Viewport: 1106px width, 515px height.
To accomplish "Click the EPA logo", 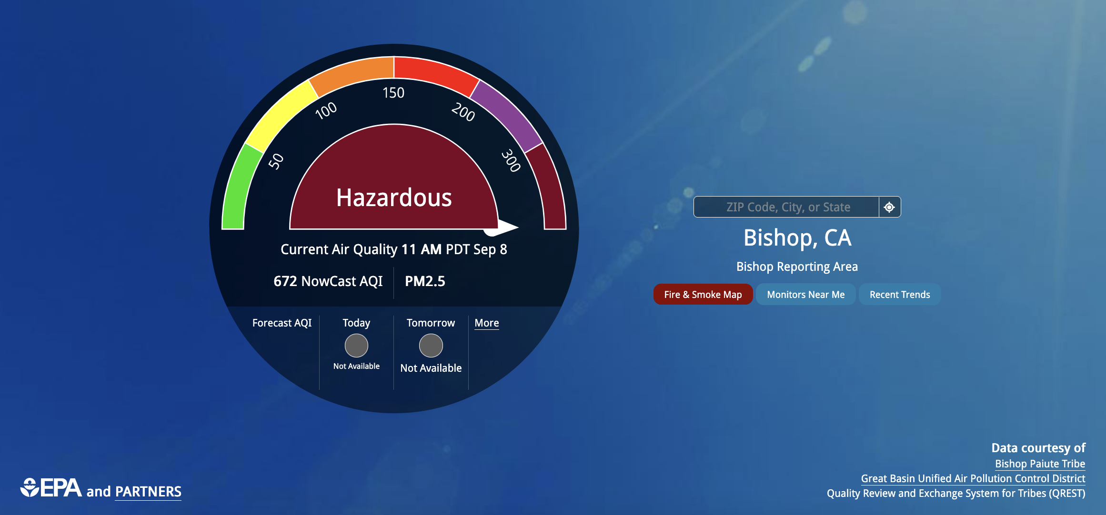I will 51,488.
